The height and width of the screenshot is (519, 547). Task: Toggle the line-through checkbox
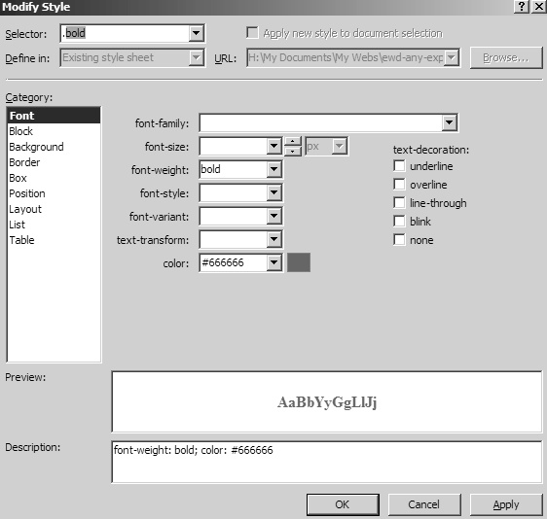399,203
